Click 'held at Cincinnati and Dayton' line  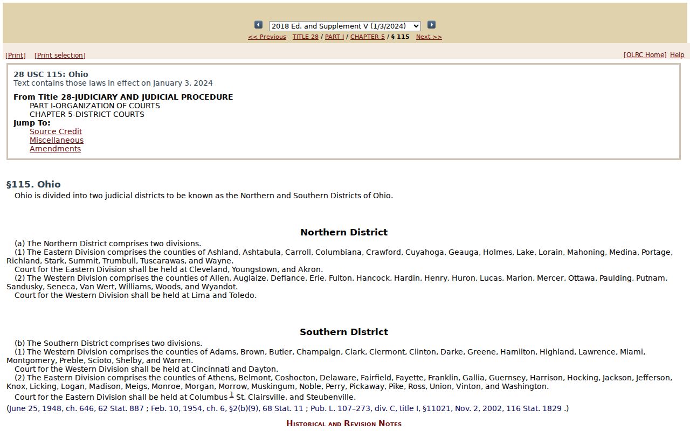point(146,369)
